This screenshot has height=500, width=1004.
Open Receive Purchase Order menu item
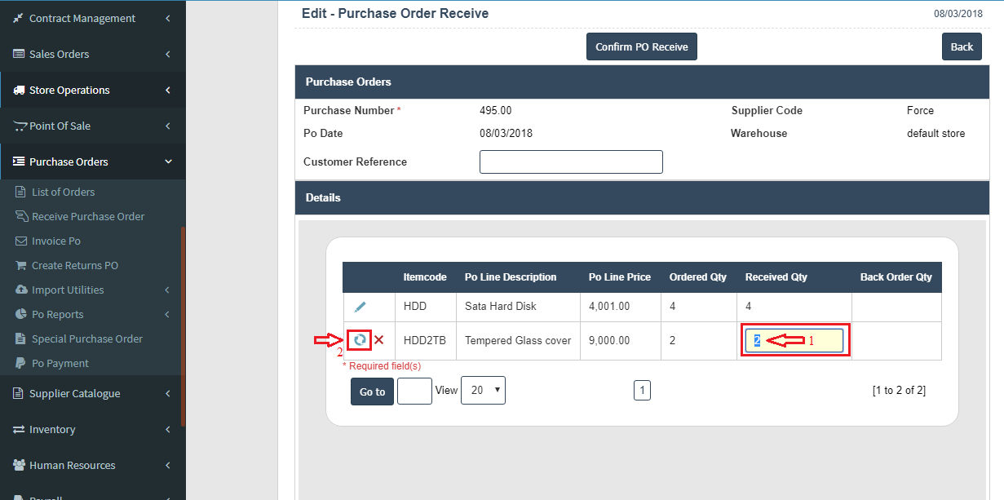(x=87, y=217)
